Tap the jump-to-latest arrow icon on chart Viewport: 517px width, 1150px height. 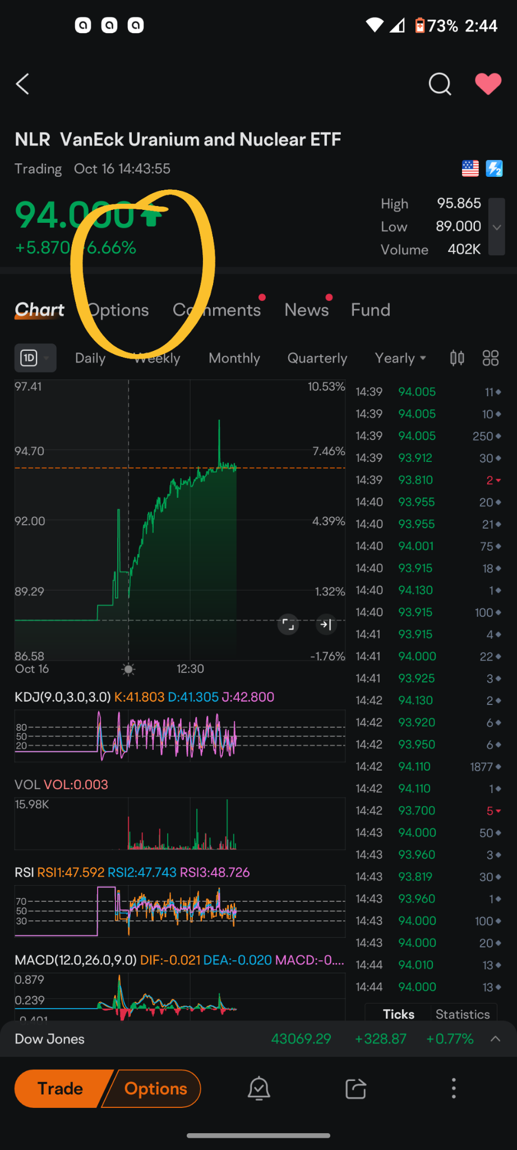pyautogui.click(x=326, y=624)
